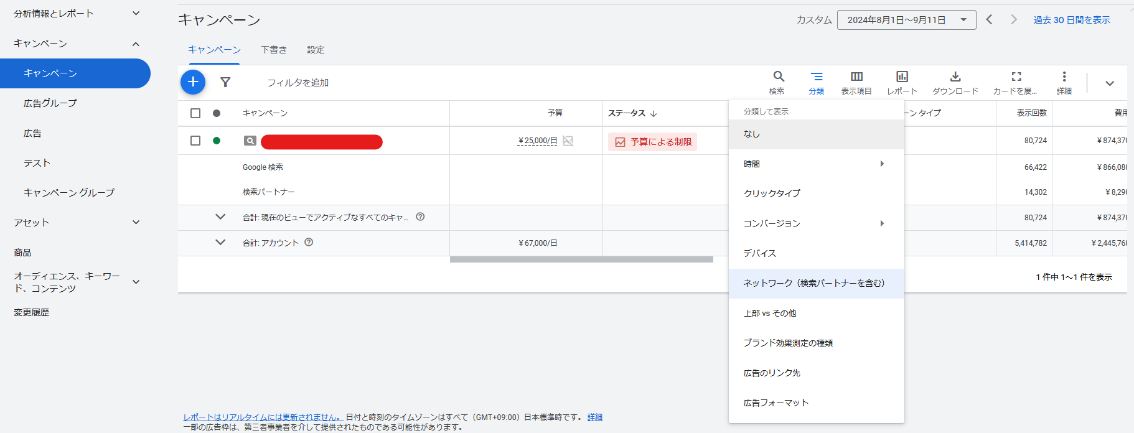Open キャンペーン グループ in sidebar
The image size is (1134, 433).
69,193
